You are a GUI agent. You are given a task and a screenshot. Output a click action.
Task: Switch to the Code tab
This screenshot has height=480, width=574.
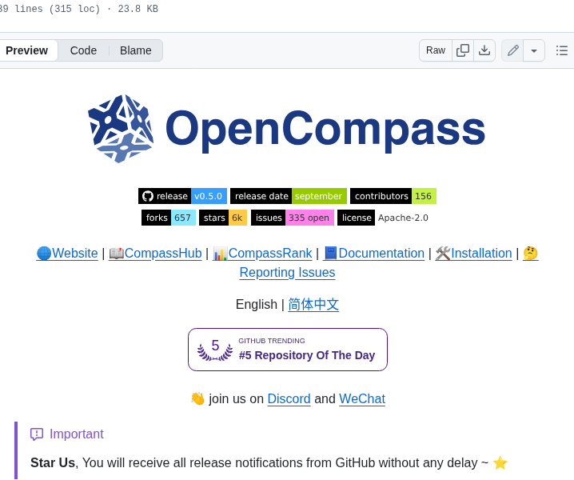pos(83,50)
